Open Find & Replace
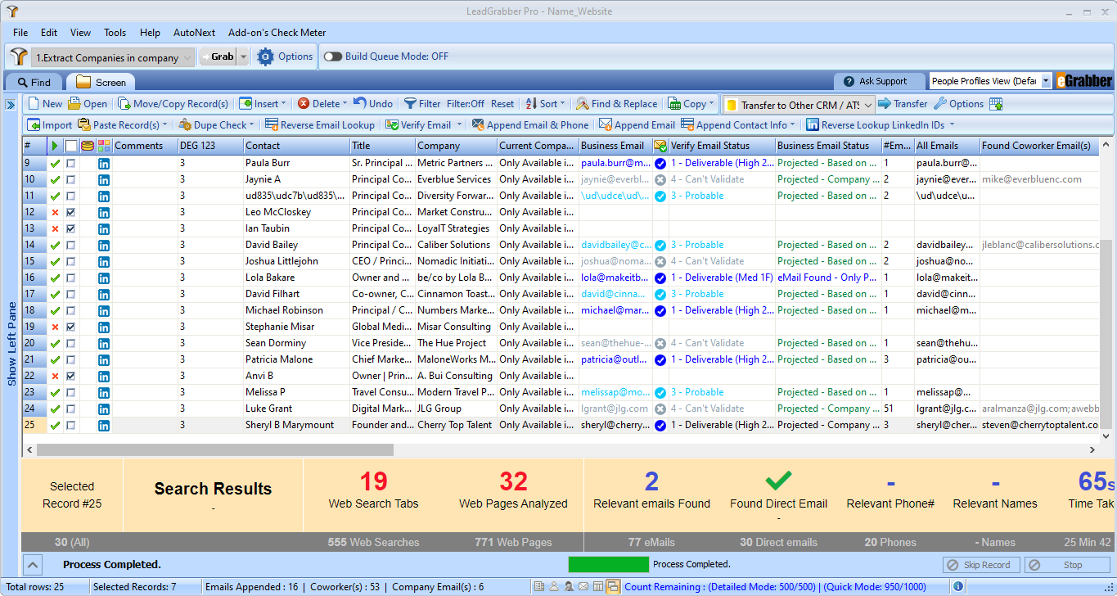This screenshot has width=1117, height=596. [x=617, y=104]
